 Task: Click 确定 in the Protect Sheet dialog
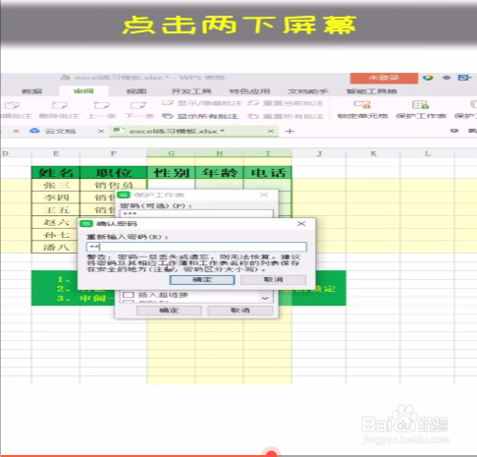click(x=169, y=311)
